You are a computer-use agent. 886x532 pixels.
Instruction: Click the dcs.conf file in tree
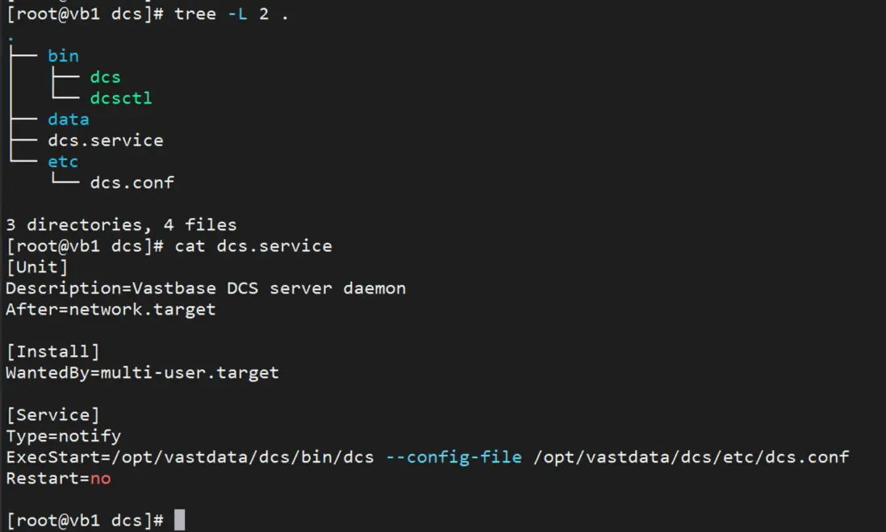click(132, 182)
